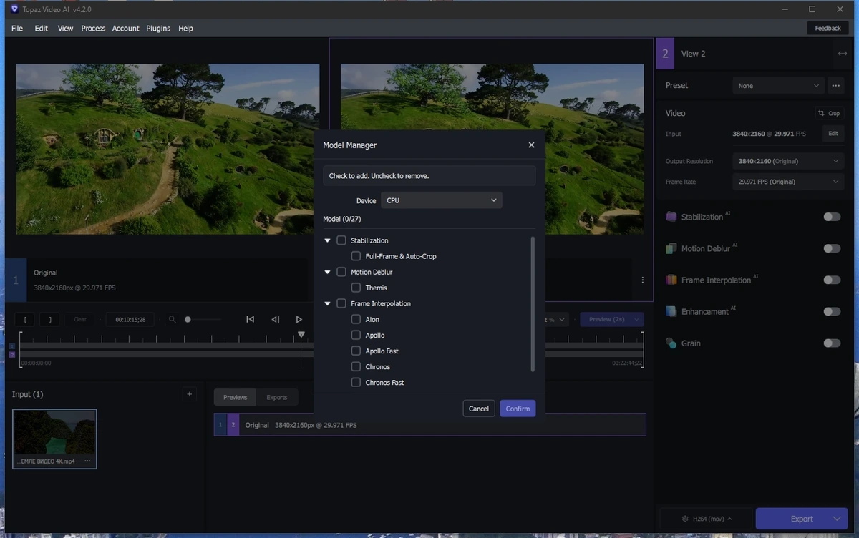859x538 pixels.
Task: Check the Frame Interpolation group checkbox
Action: (x=341, y=303)
